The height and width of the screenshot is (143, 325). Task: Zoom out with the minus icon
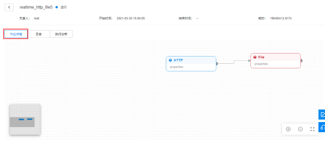click(x=300, y=129)
